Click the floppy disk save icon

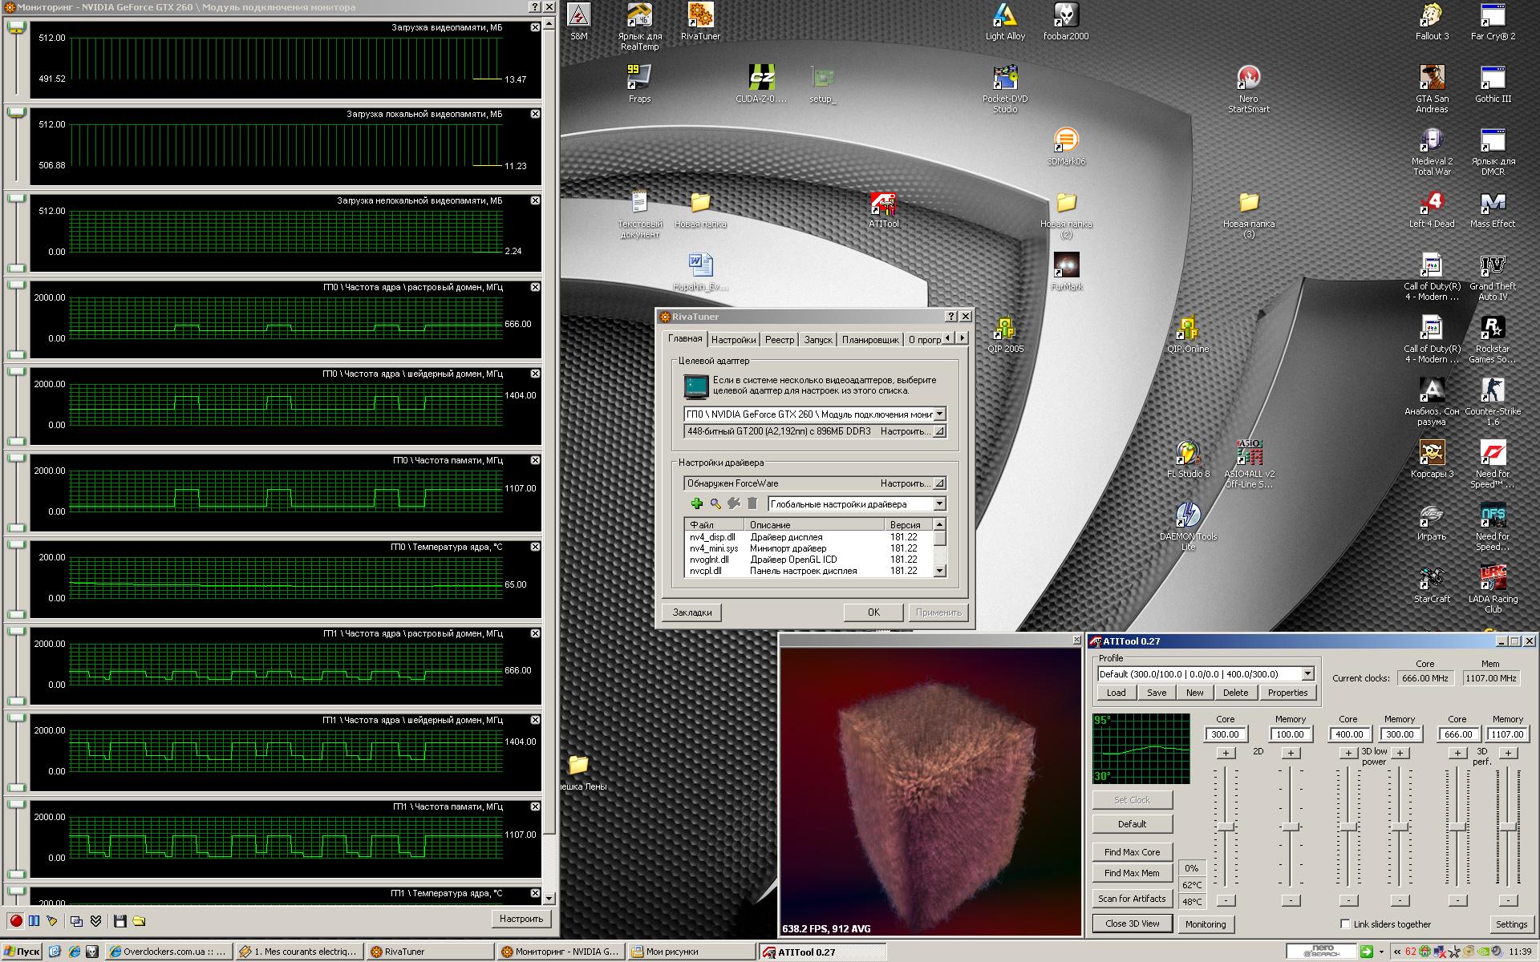pos(120,920)
